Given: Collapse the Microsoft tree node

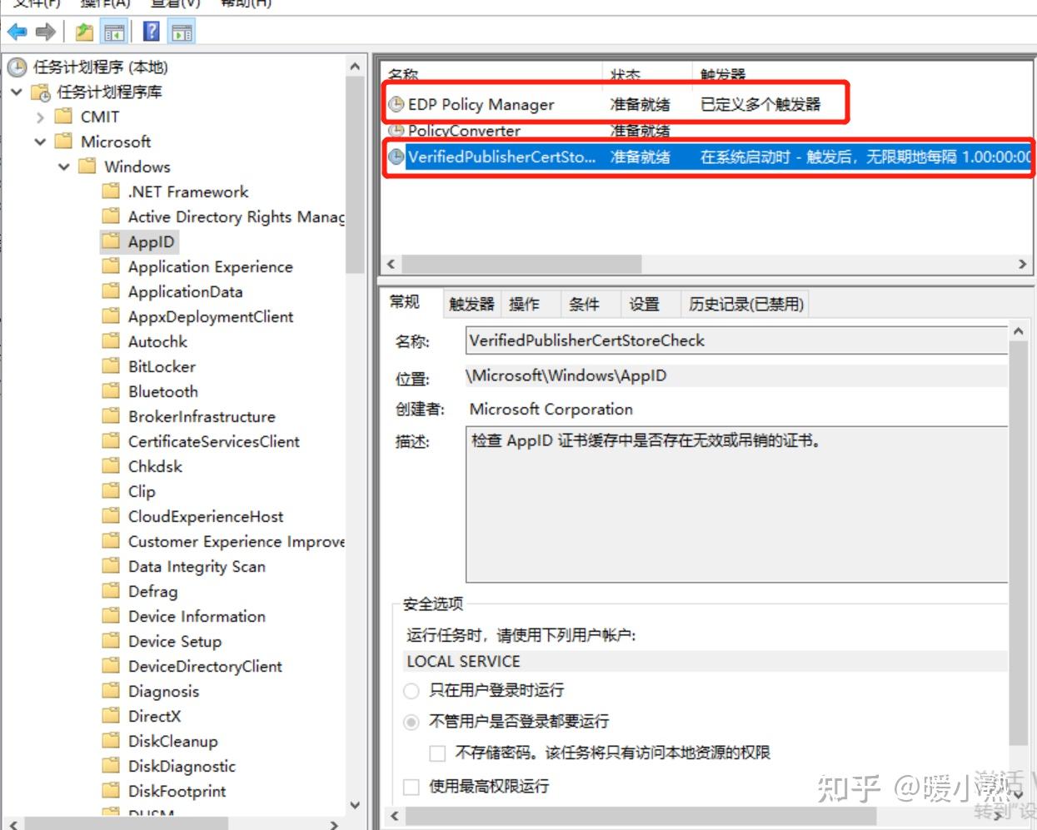Looking at the screenshot, I should tap(40, 142).
